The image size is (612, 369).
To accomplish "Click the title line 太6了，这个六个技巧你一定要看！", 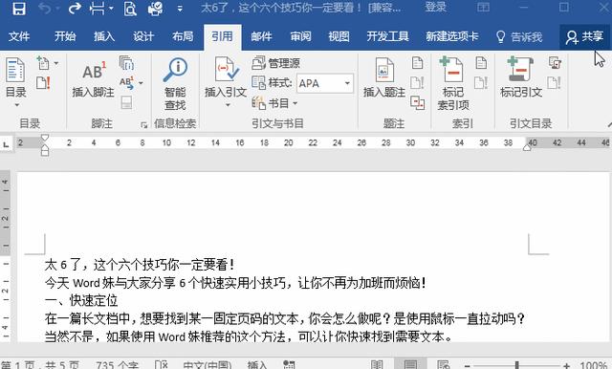I will coord(140,265).
